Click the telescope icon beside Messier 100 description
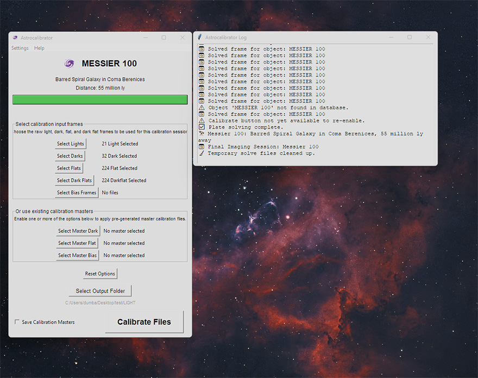Screen dimensions: 478x378 coord(202,134)
